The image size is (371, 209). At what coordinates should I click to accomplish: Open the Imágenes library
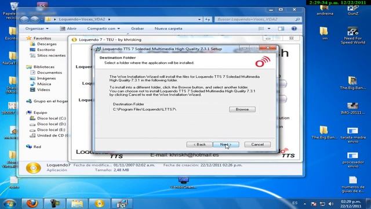[x=46, y=78]
